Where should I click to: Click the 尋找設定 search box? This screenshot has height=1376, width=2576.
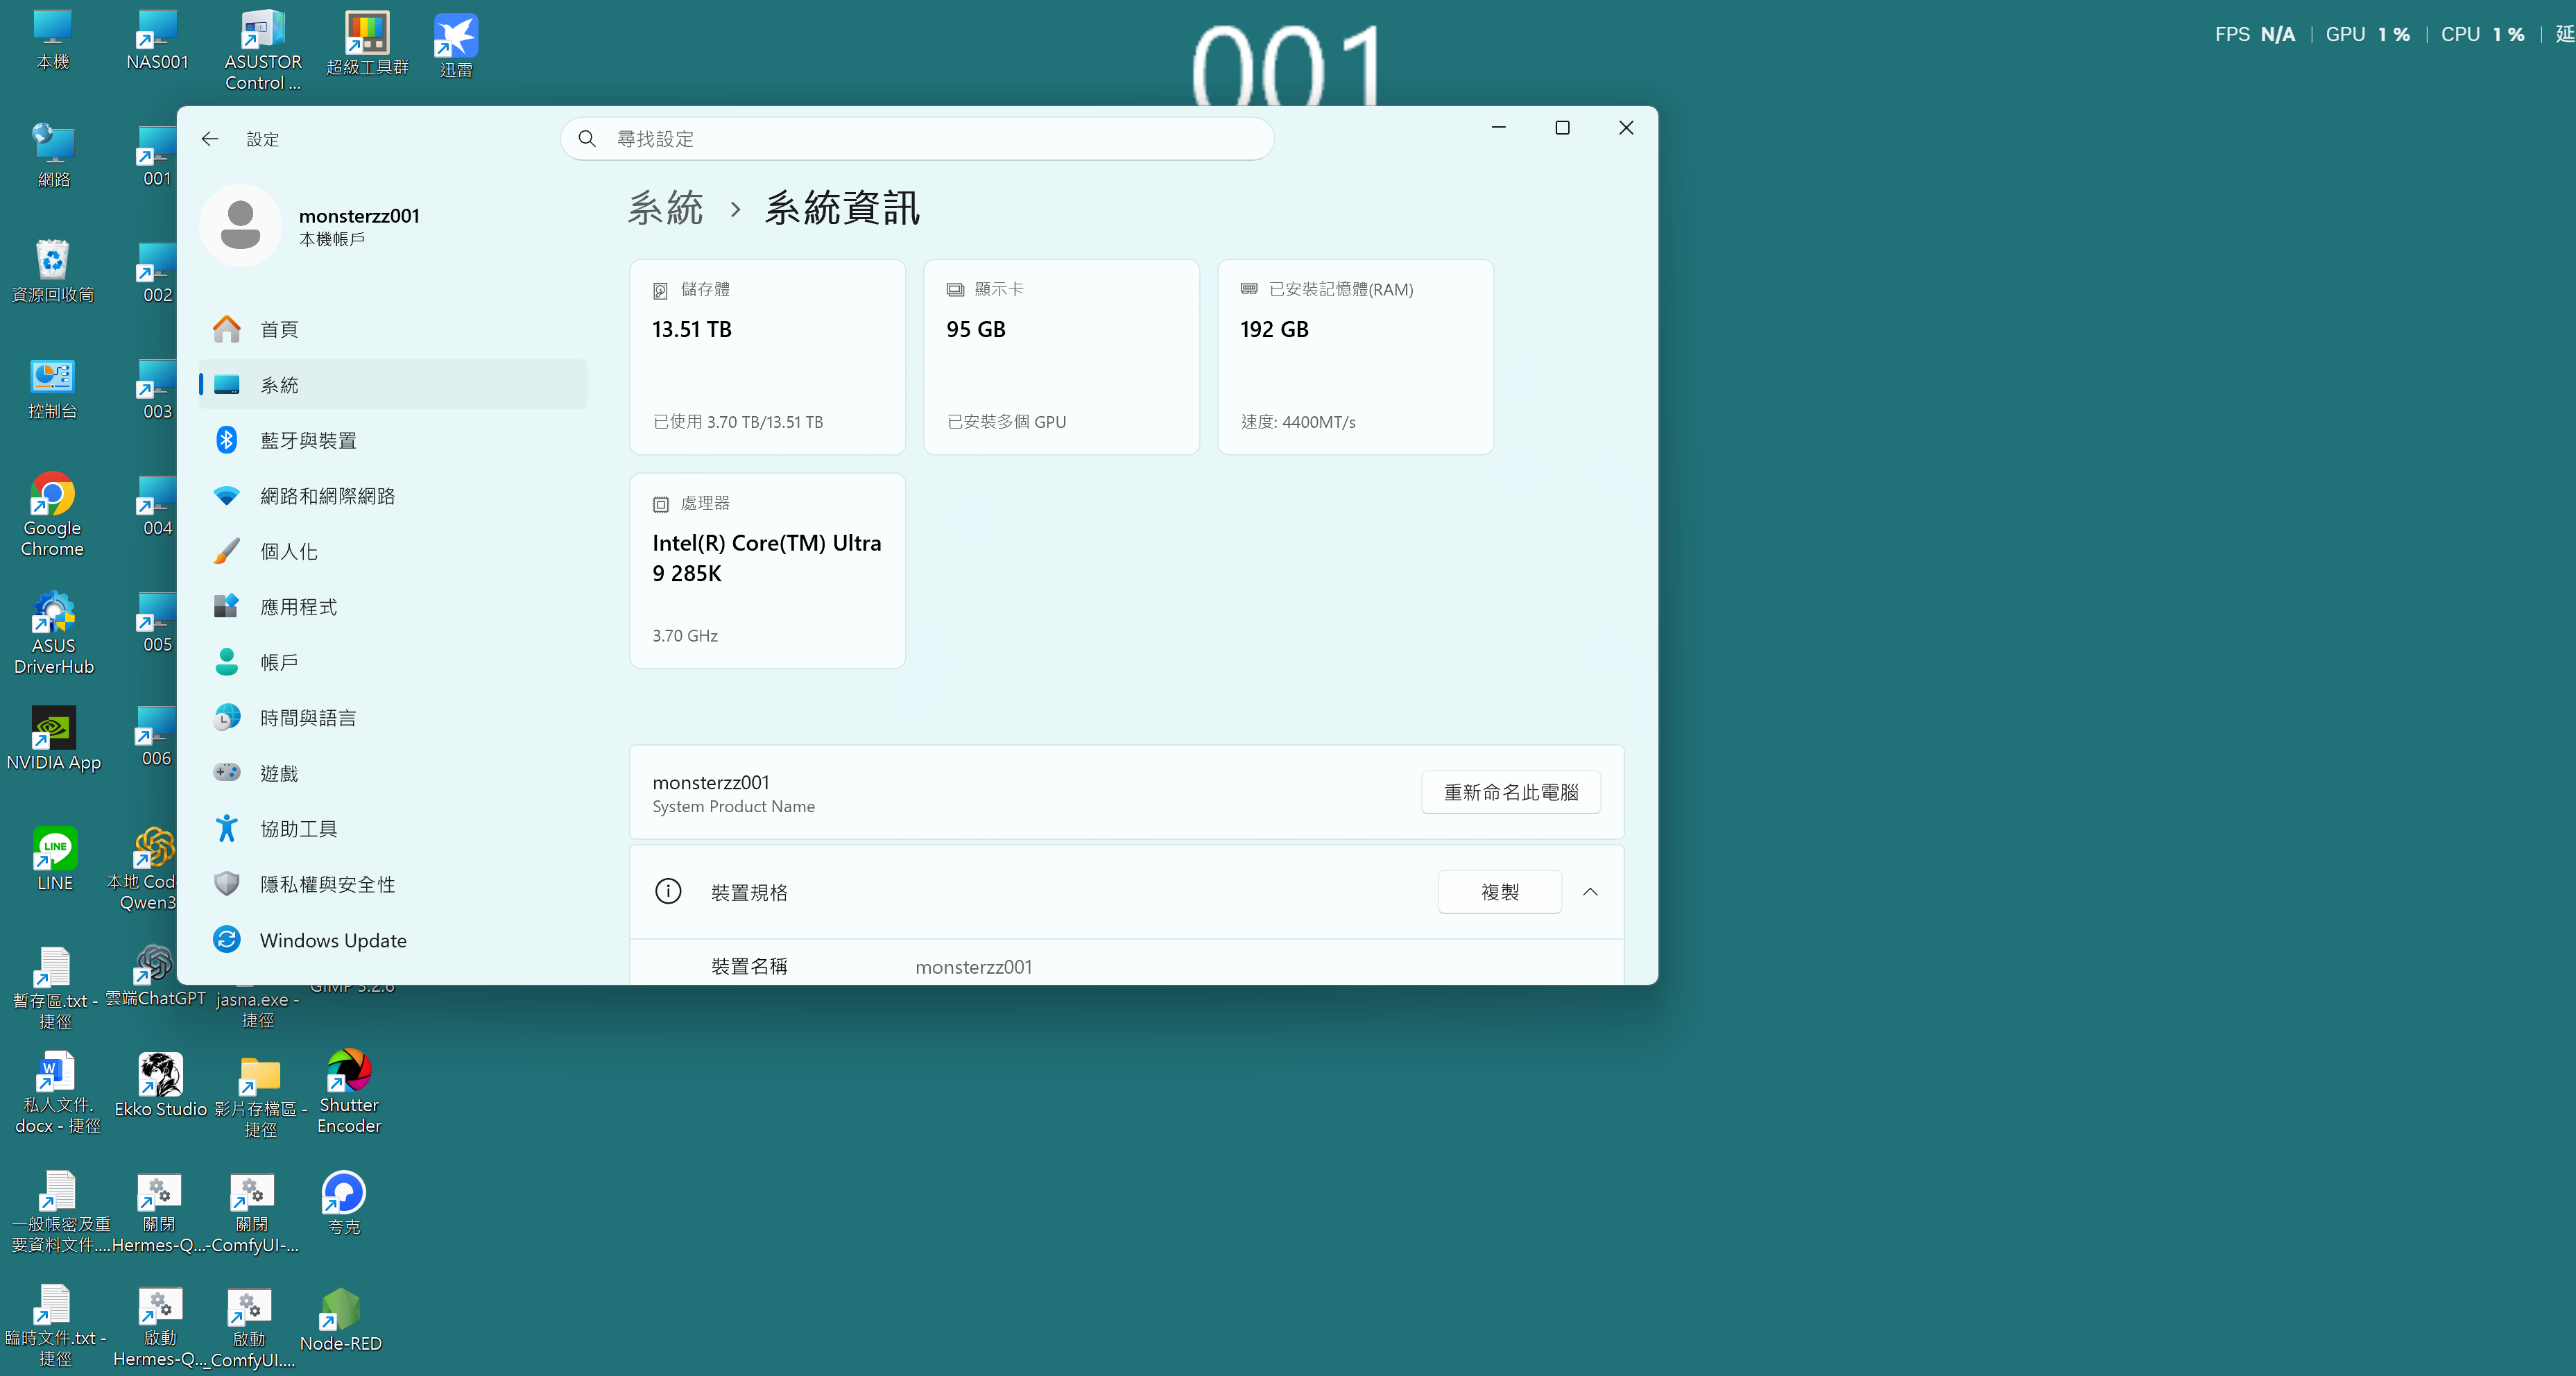(x=917, y=139)
